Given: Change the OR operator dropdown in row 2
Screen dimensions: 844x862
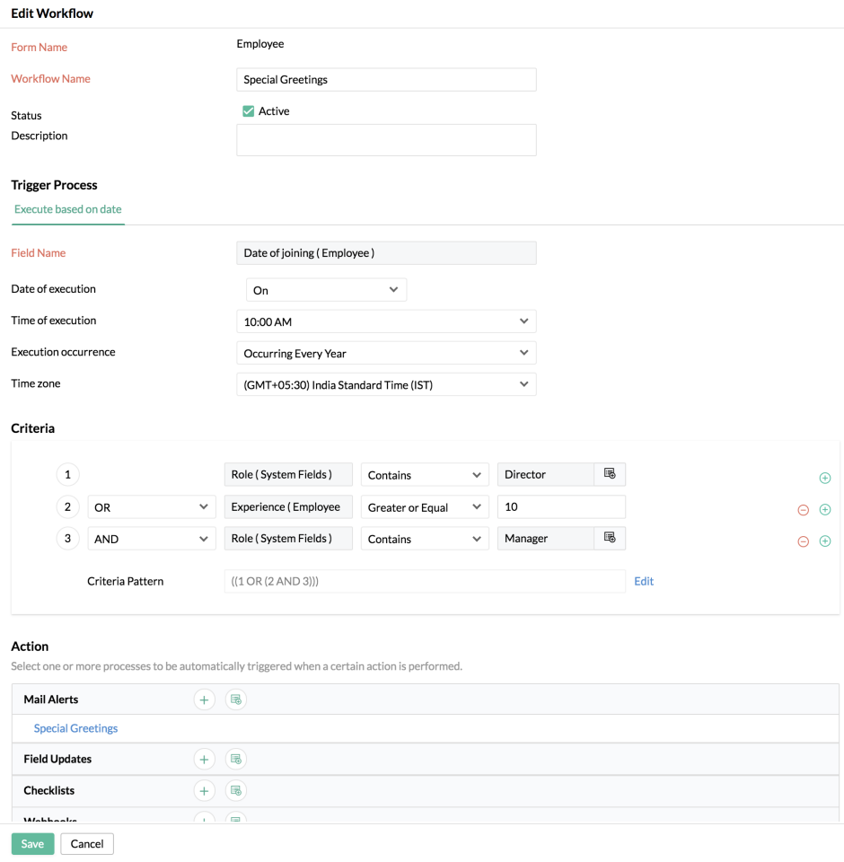Looking at the screenshot, I should (x=151, y=507).
